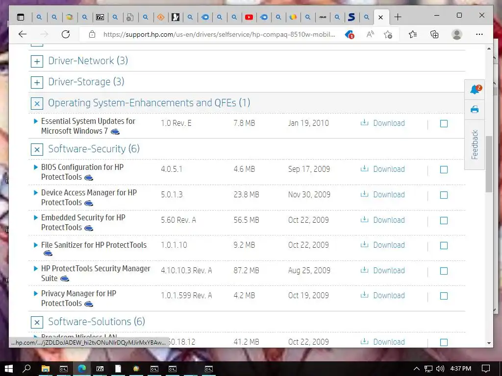Open the notifications bell with badge 2

(475, 90)
